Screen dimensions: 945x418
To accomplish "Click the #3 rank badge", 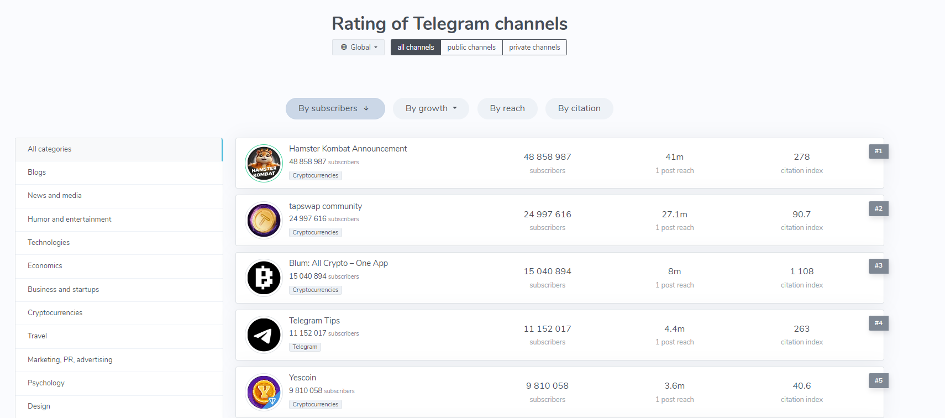I will pos(879,266).
